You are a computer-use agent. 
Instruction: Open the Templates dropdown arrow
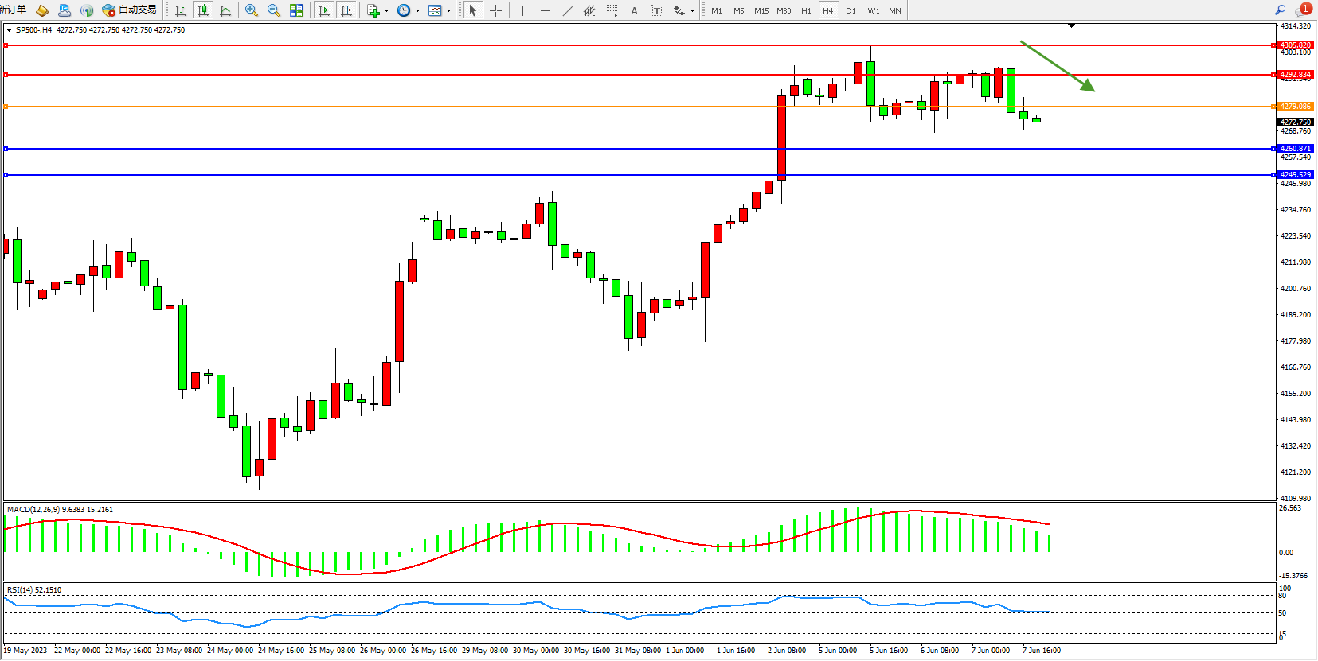(448, 11)
